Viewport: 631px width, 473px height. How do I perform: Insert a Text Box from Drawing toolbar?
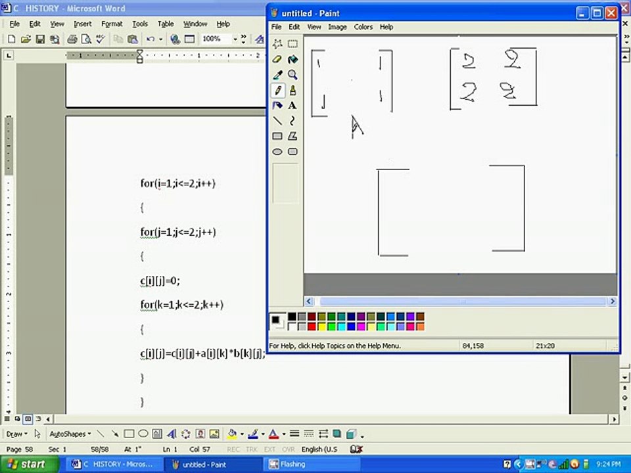tap(157, 434)
